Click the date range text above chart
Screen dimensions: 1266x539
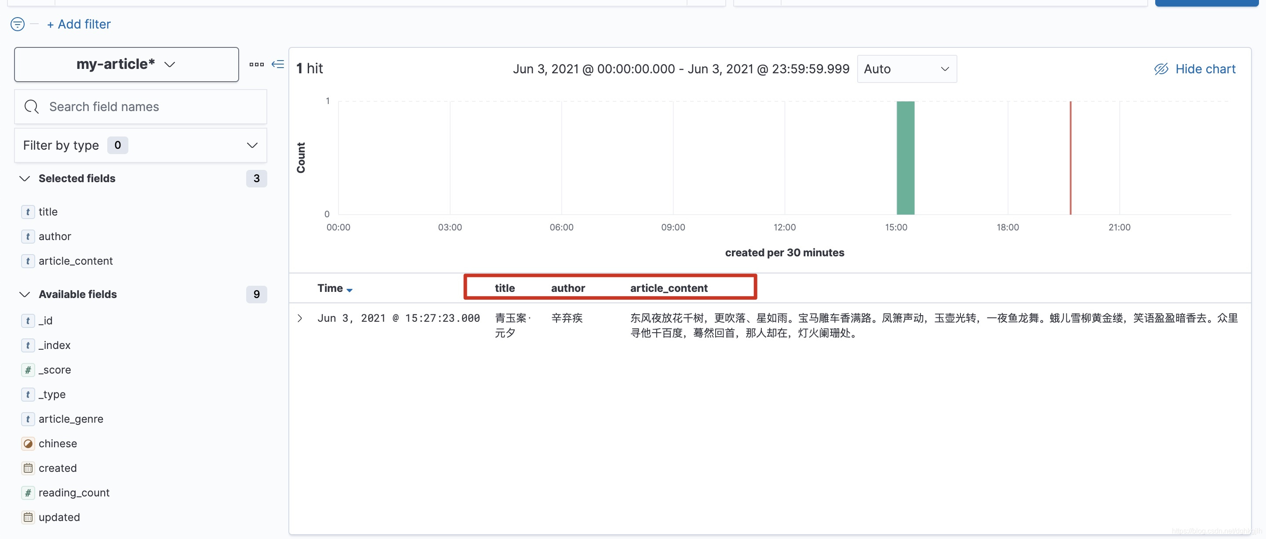680,69
